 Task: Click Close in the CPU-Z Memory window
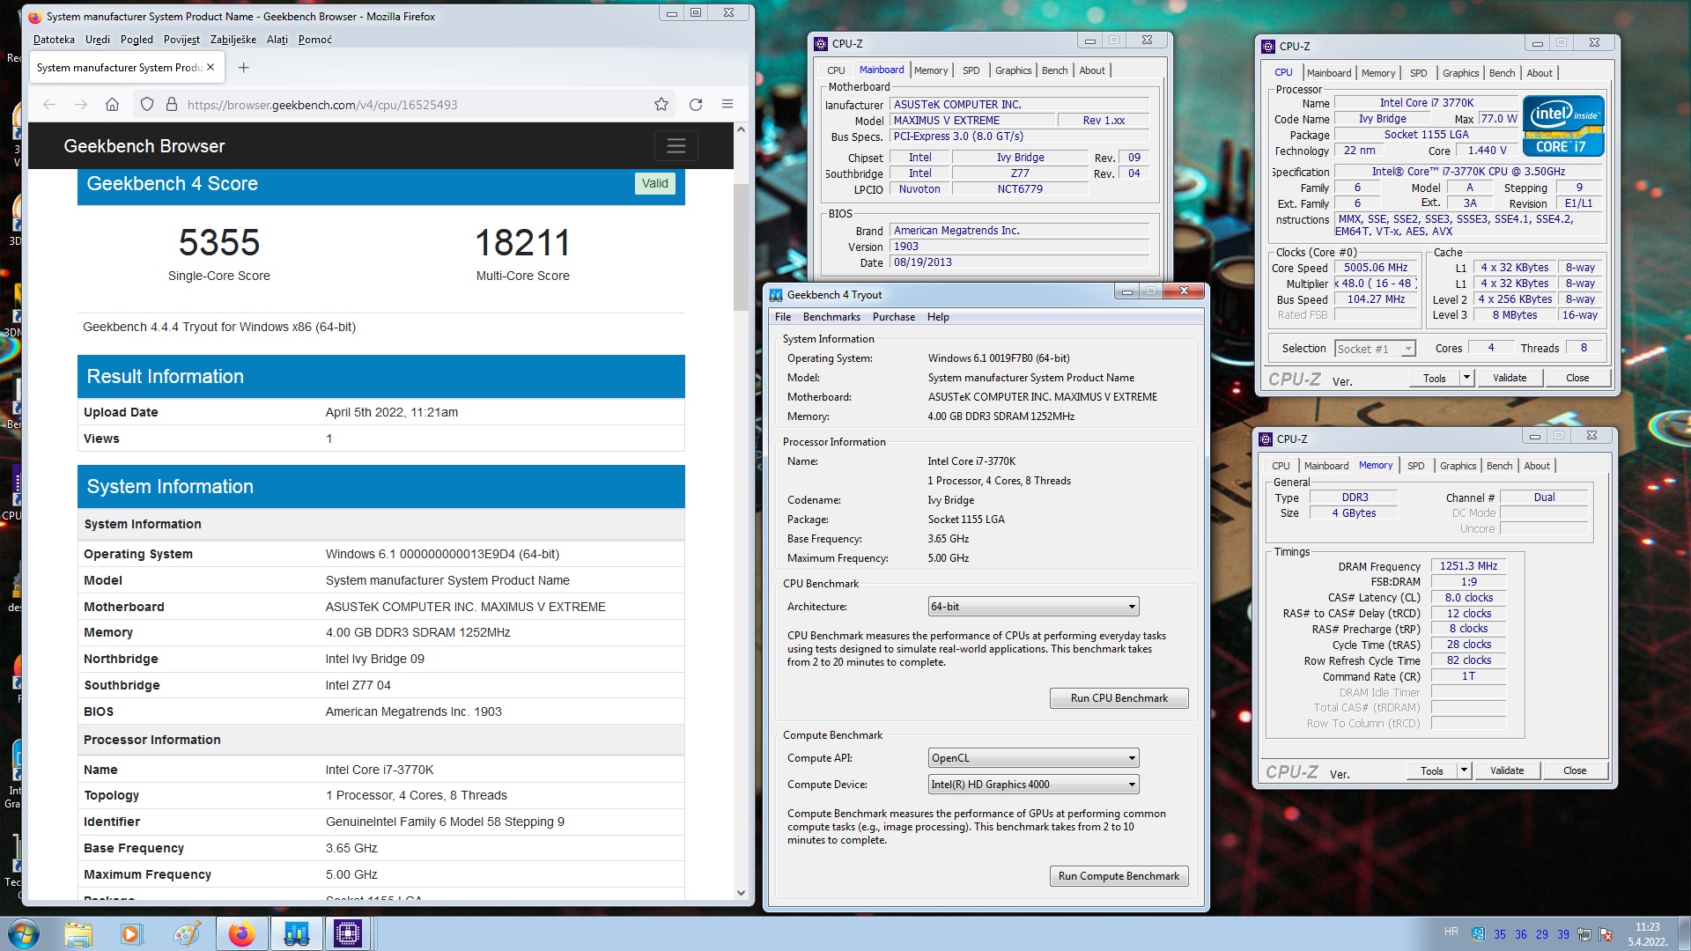tap(1574, 770)
